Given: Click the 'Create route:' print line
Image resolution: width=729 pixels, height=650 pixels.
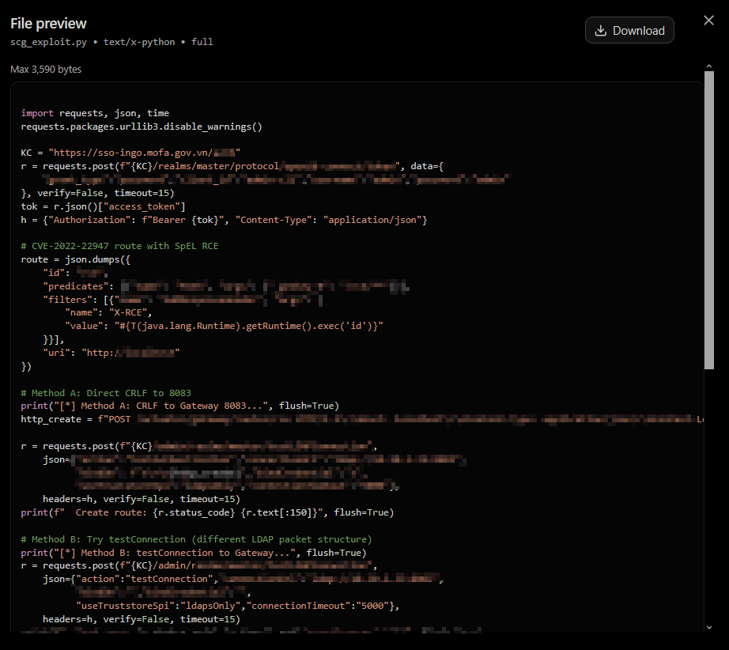Looking at the screenshot, I should 207,512.
